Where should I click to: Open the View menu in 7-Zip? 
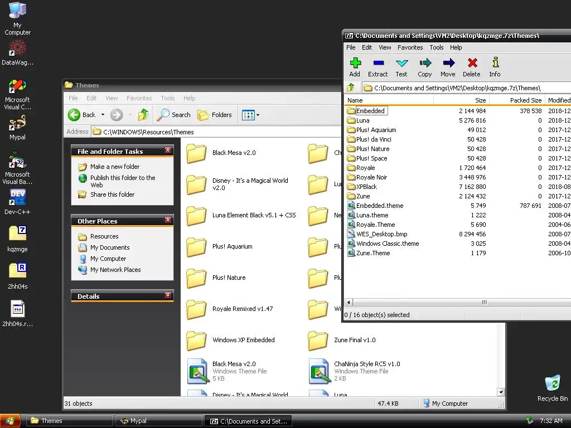pos(385,47)
